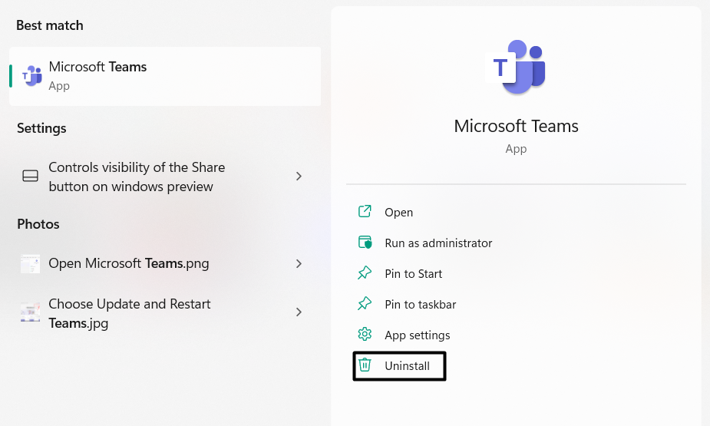
Task: Click the settings icon beside Controls visibility result
Action: tap(31, 176)
